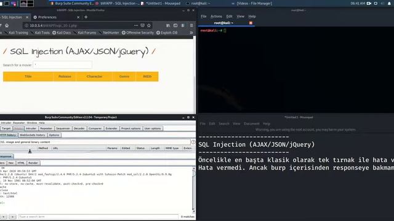Viewport: 394px width, 221px height.
Task: Click the Pocket save icon in address bar
Action: click(142, 25)
